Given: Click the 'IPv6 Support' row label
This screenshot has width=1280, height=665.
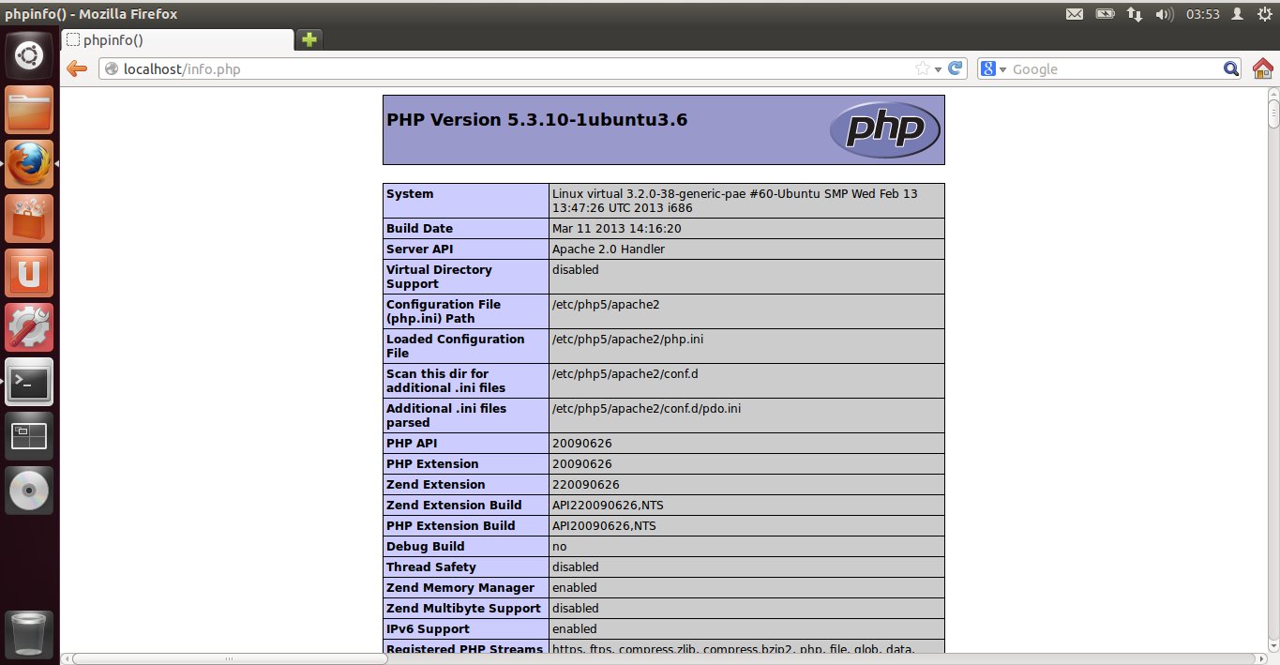Looking at the screenshot, I should coord(428,629).
